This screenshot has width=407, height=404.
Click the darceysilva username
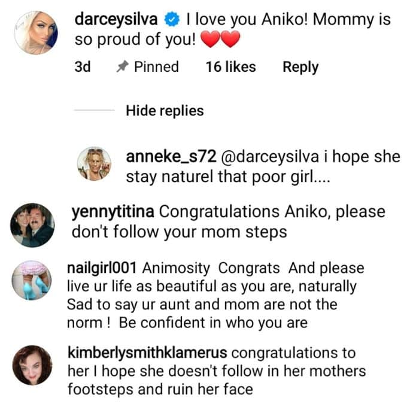click(117, 20)
